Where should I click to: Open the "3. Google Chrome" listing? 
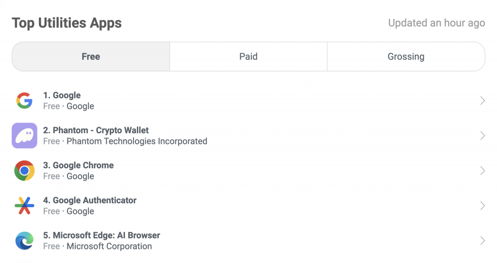click(78, 165)
